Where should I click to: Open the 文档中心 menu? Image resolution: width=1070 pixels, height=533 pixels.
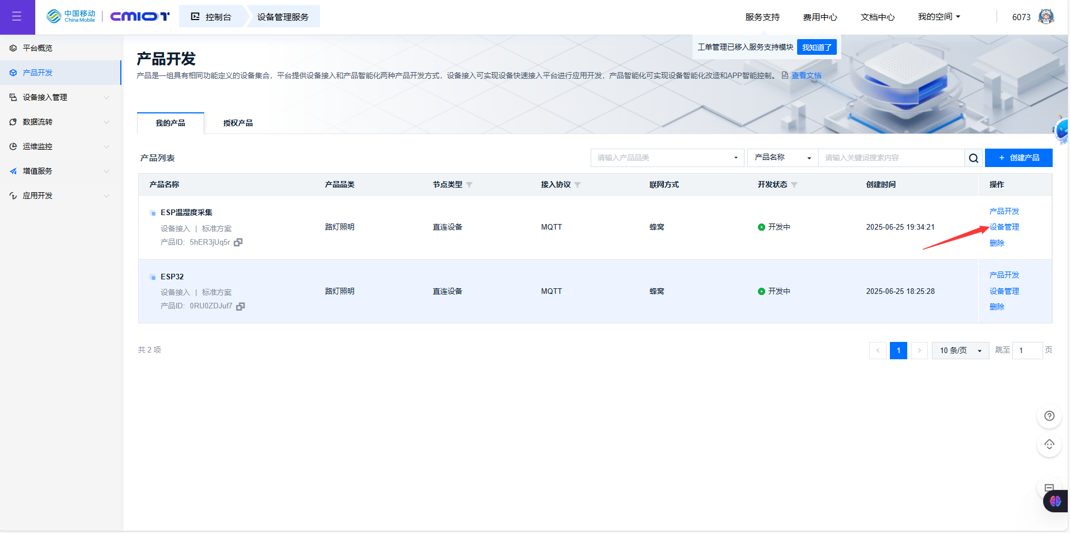pyautogui.click(x=877, y=17)
